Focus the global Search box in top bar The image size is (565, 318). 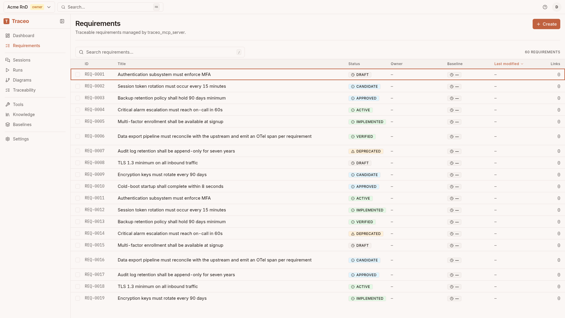(110, 7)
